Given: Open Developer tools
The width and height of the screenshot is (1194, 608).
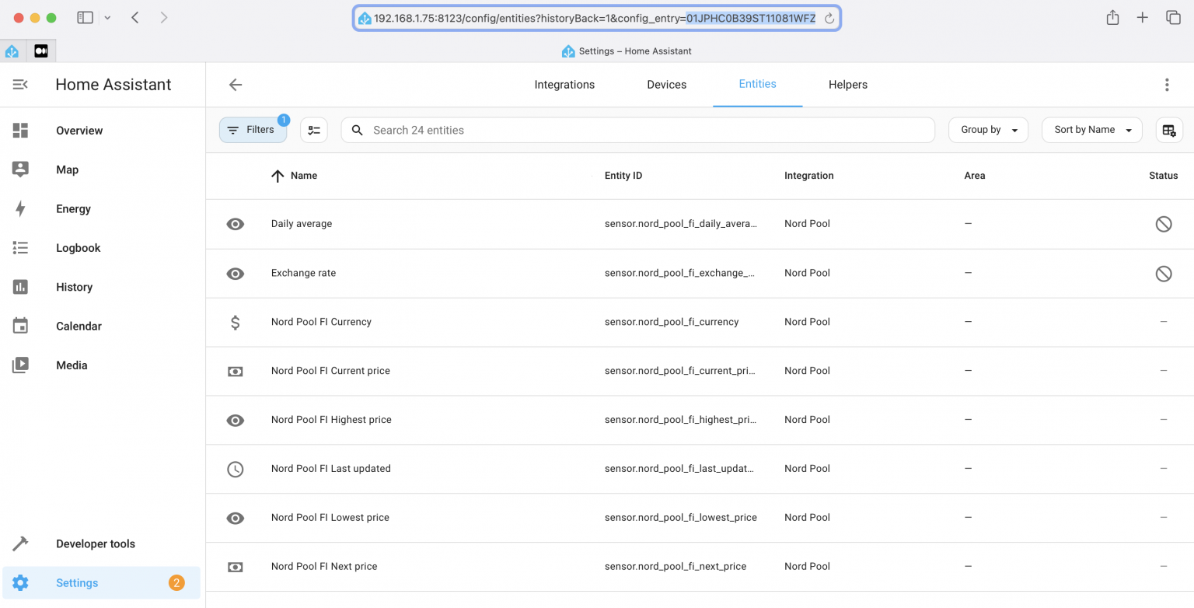Looking at the screenshot, I should coord(95,543).
